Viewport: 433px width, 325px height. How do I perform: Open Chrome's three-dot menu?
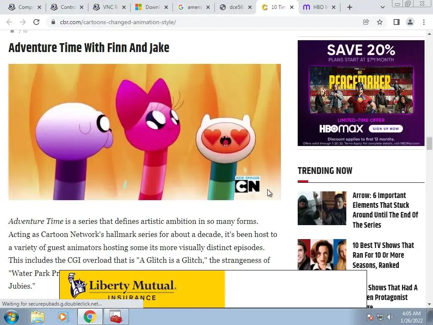[x=424, y=22]
